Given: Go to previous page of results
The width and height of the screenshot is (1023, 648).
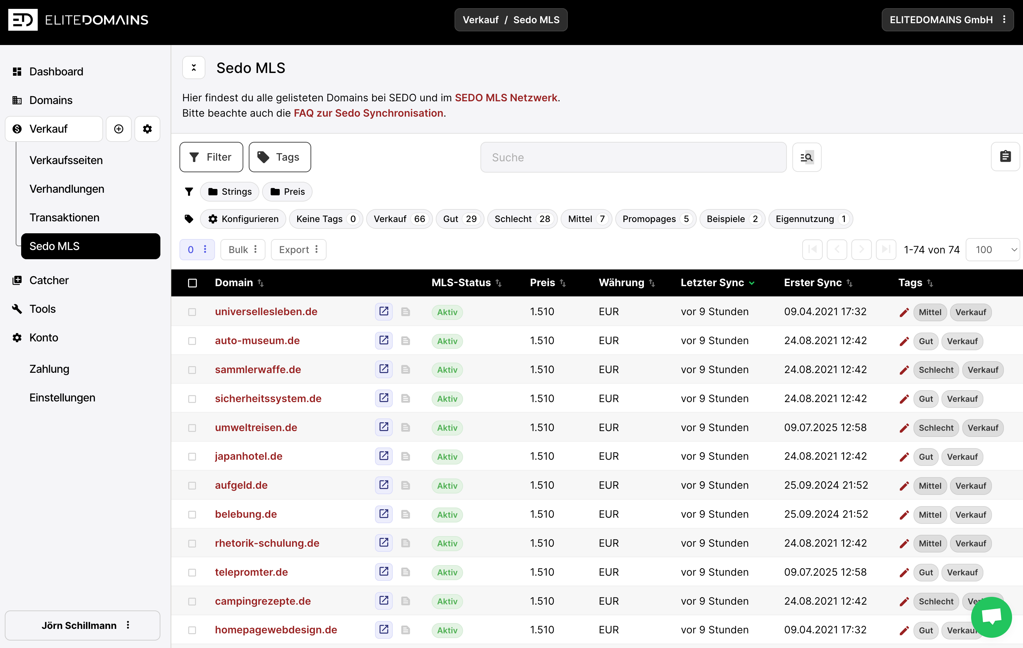Looking at the screenshot, I should tap(837, 249).
